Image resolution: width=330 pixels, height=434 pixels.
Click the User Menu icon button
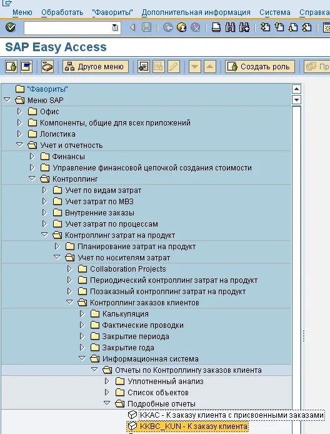point(11,67)
